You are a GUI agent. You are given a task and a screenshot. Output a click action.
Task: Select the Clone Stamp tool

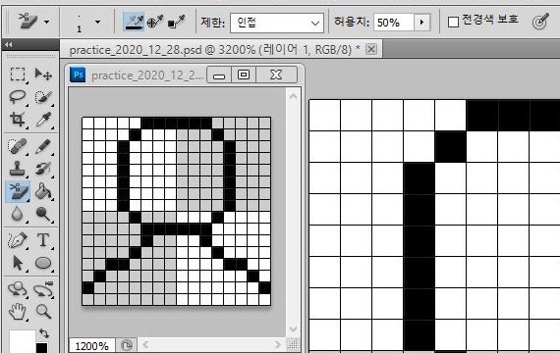pos(18,169)
